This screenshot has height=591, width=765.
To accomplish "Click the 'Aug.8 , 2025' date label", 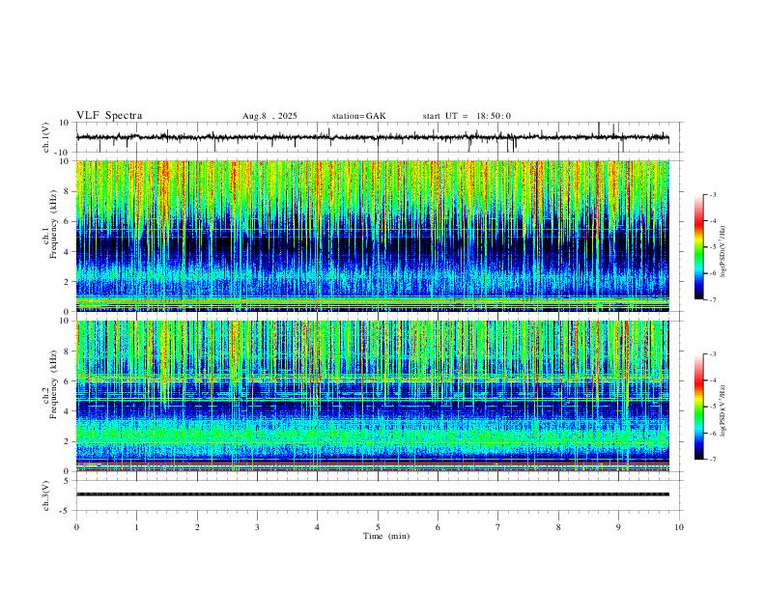I will [269, 116].
